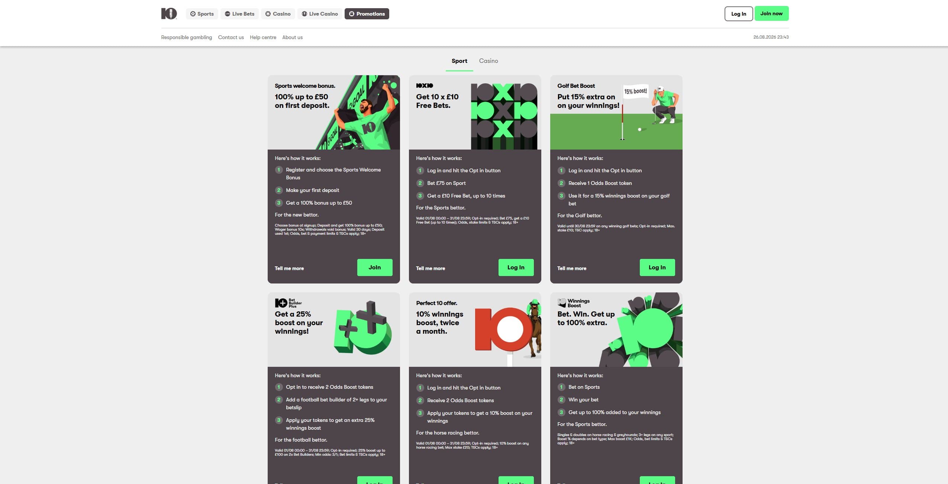948x484 pixels.
Task: Click the heading 'Get 10 x £10 Free Bets.'
Action: click(x=437, y=101)
